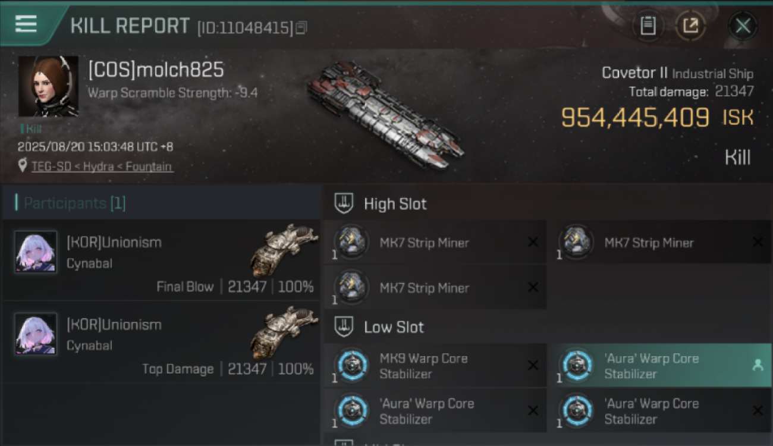Click the Cynabal ship image in Final Blow row

(x=283, y=250)
